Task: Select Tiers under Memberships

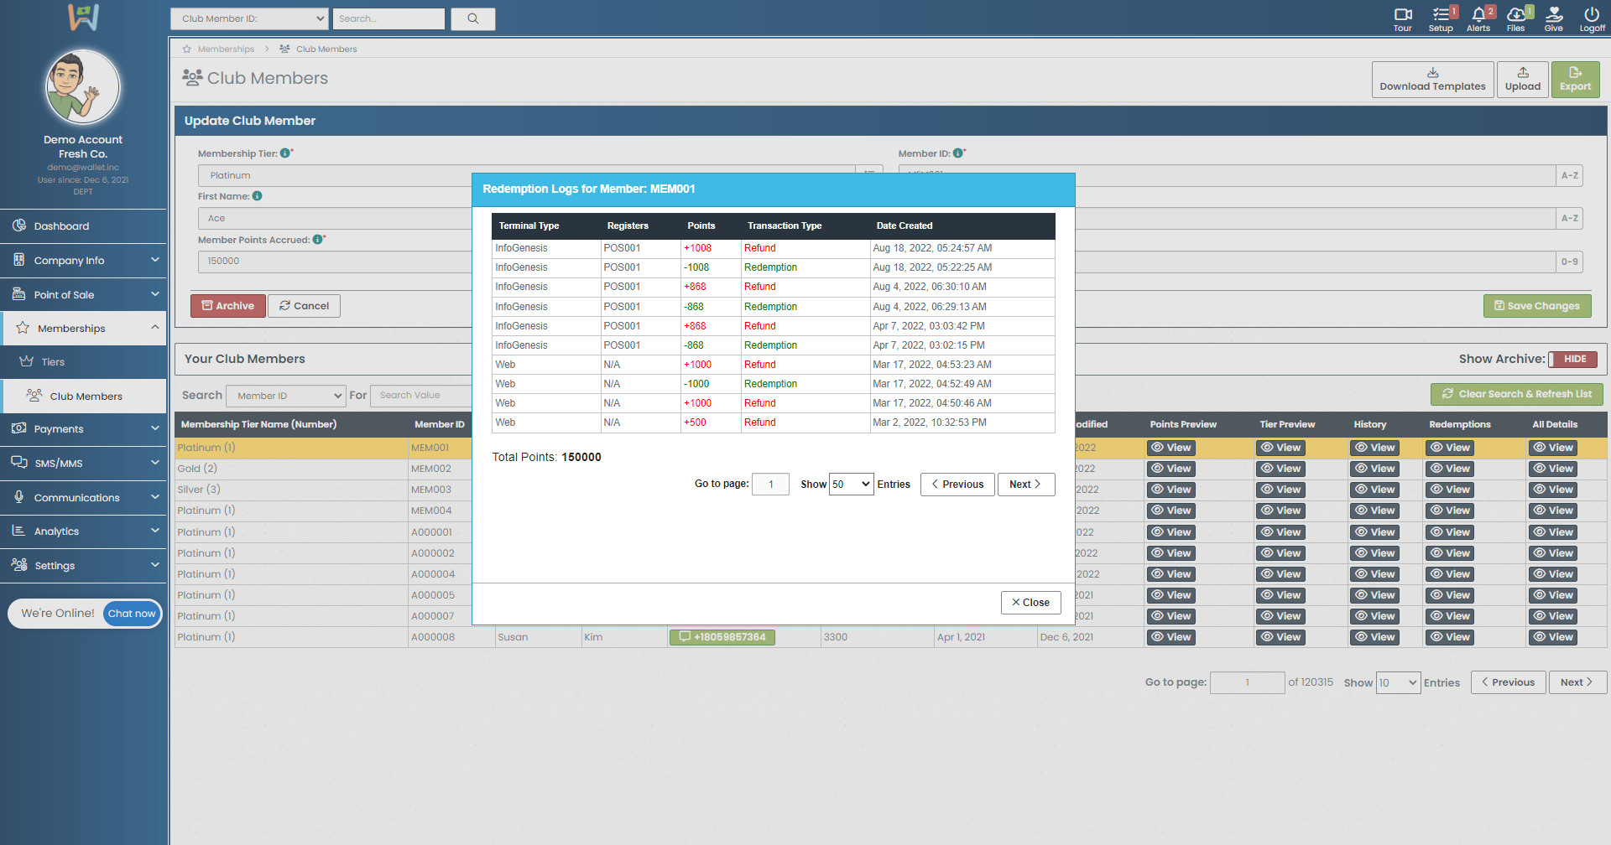Action: coord(53,362)
